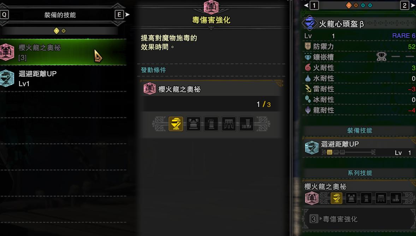
Task: Switch to next tab with E key button
Action: click(119, 15)
